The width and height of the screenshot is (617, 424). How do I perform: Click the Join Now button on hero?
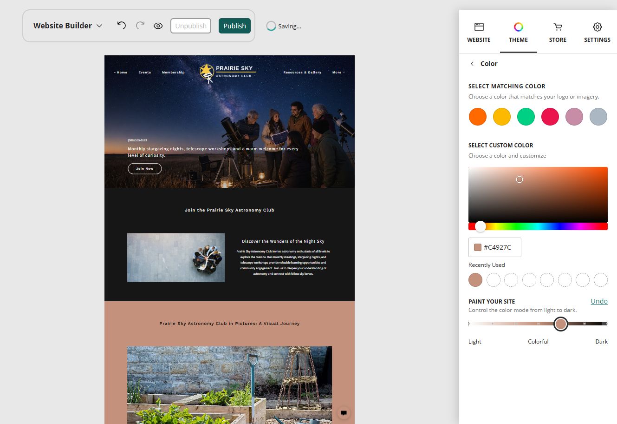tap(144, 168)
